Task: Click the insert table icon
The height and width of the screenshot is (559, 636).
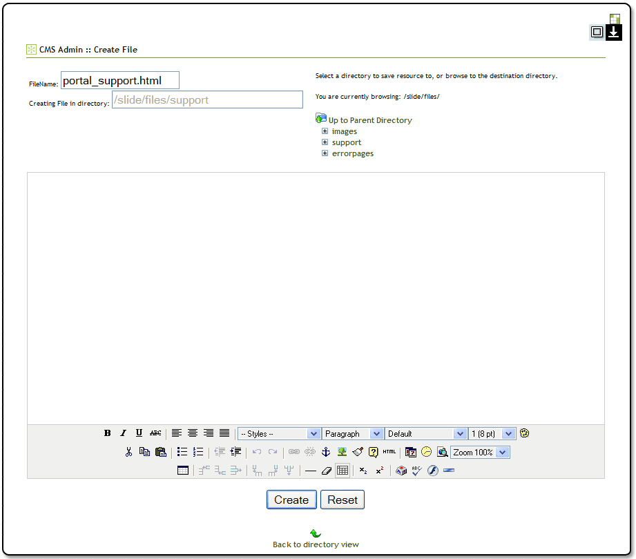Action: click(183, 471)
